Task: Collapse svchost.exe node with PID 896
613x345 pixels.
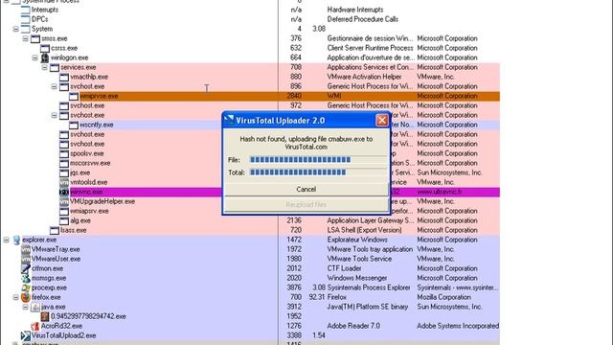Action: click(55, 86)
